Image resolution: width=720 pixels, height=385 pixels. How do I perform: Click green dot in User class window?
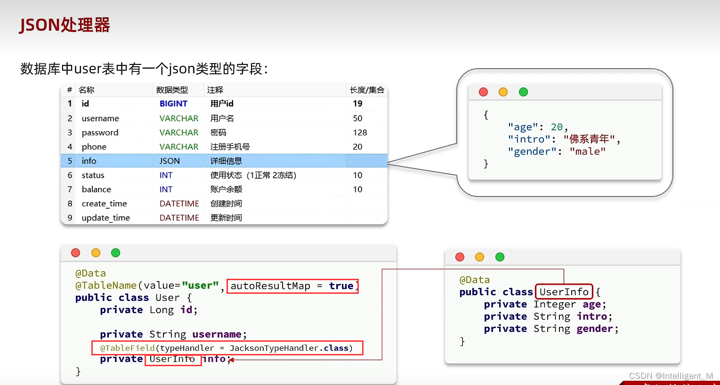[x=115, y=253]
